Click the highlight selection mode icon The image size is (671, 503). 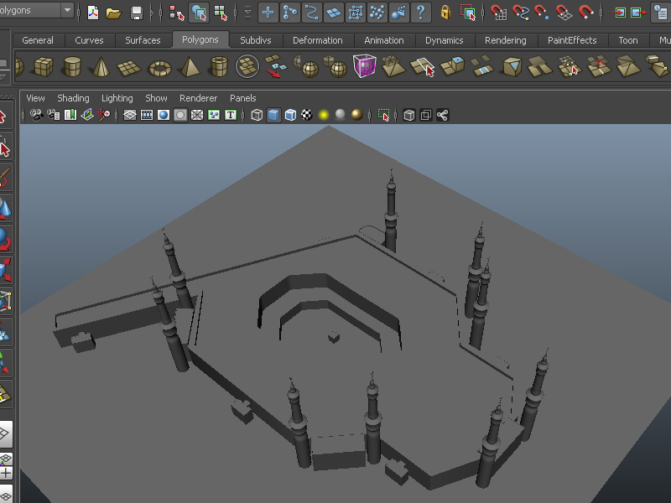[x=469, y=13]
